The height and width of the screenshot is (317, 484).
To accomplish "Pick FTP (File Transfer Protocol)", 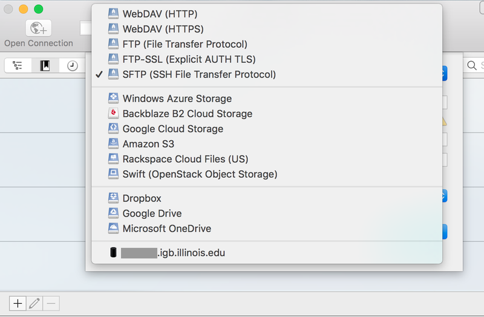I will tap(185, 44).
